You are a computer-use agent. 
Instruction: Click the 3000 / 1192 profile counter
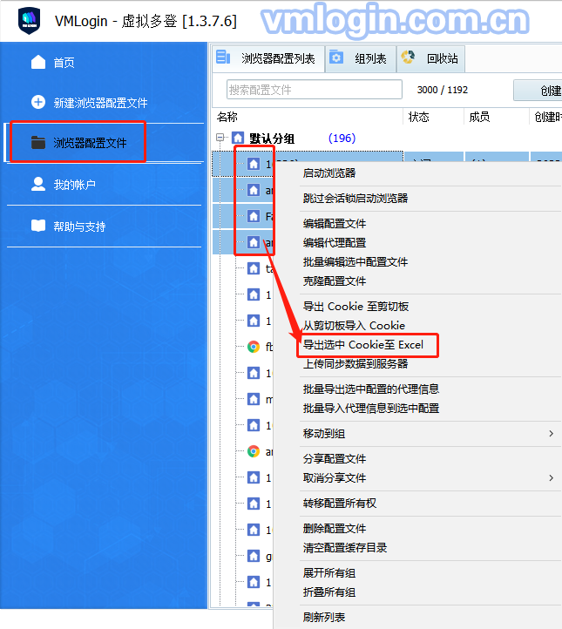[x=443, y=90]
